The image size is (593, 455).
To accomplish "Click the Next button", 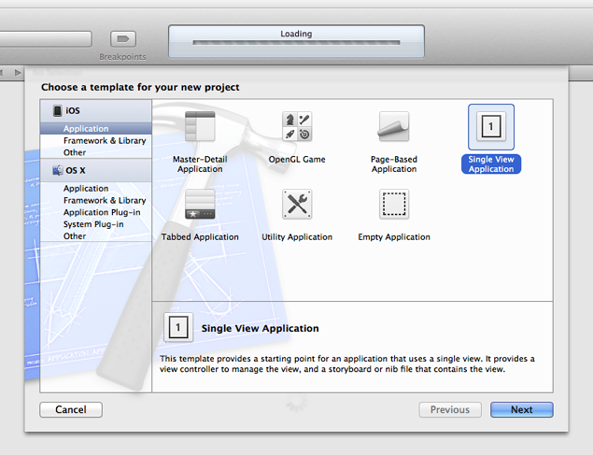I will point(521,409).
